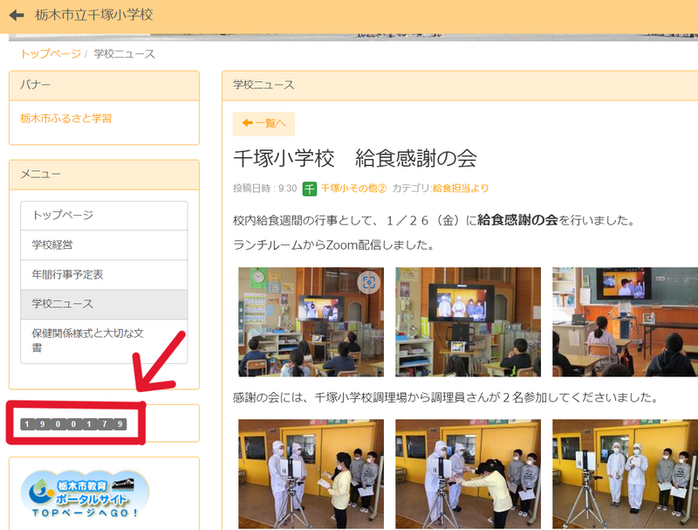Open 保健関係様式と大切な文書 menu item
The width and height of the screenshot is (698, 530).
click(104, 340)
